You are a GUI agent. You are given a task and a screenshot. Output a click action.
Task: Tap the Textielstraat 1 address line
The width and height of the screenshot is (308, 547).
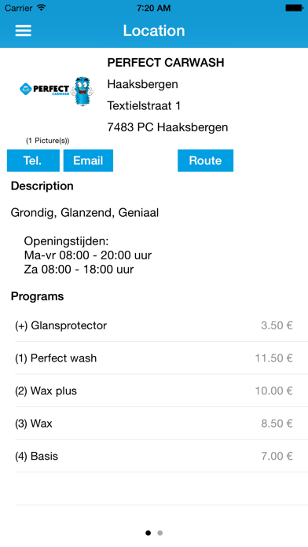coord(144,105)
